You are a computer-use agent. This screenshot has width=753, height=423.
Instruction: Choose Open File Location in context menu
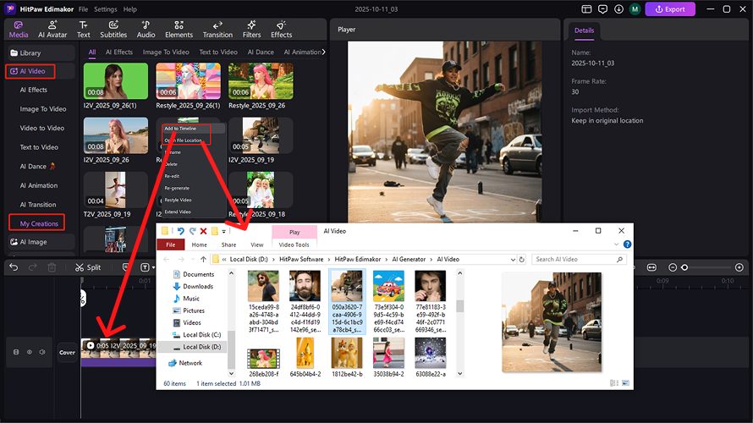183,140
